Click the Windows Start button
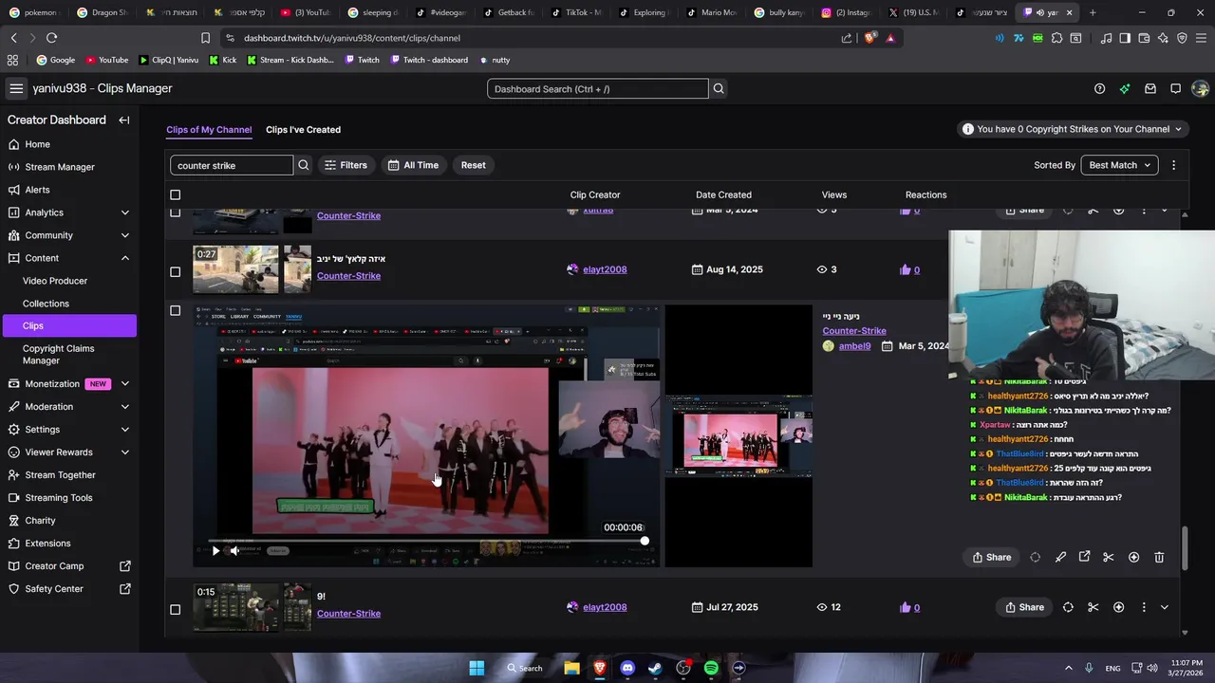1215x683 pixels. pyautogui.click(x=477, y=668)
